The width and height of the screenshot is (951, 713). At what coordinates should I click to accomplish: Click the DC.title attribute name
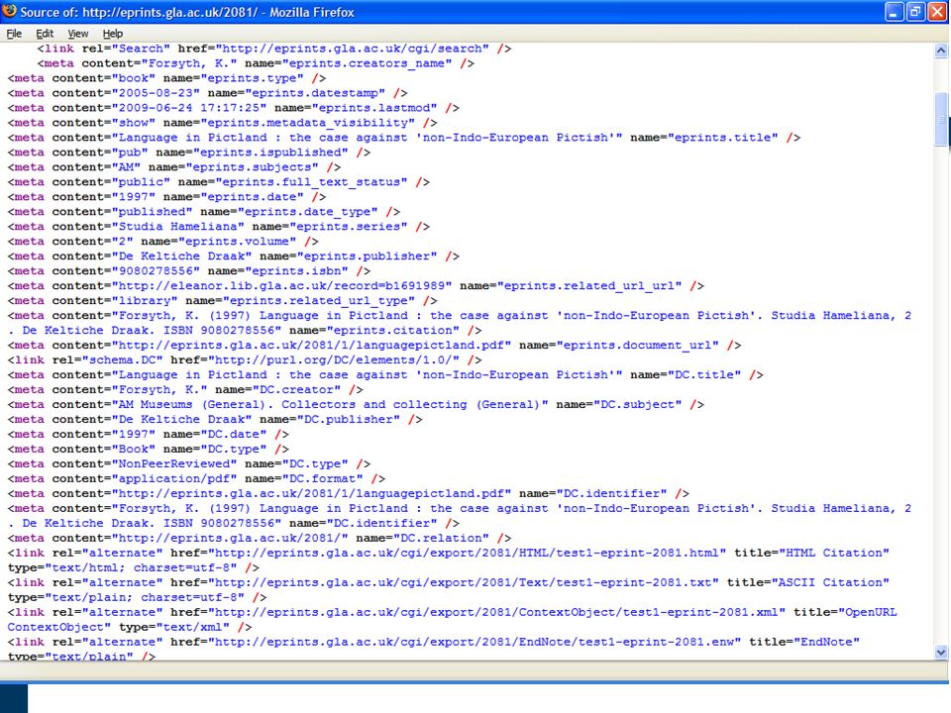click(704, 374)
